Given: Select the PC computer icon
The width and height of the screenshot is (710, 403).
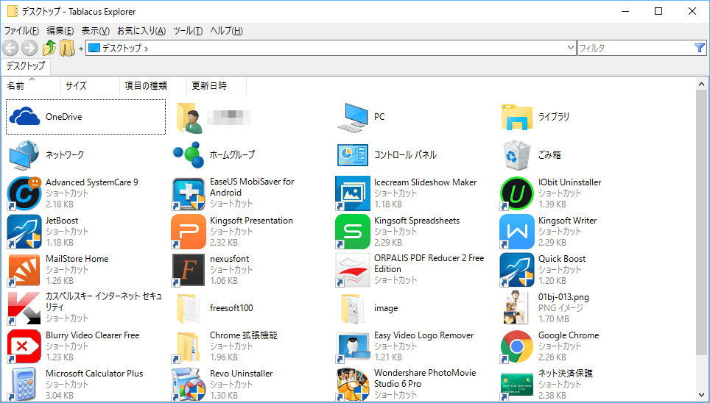Looking at the screenshot, I should [x=353, y=117].
